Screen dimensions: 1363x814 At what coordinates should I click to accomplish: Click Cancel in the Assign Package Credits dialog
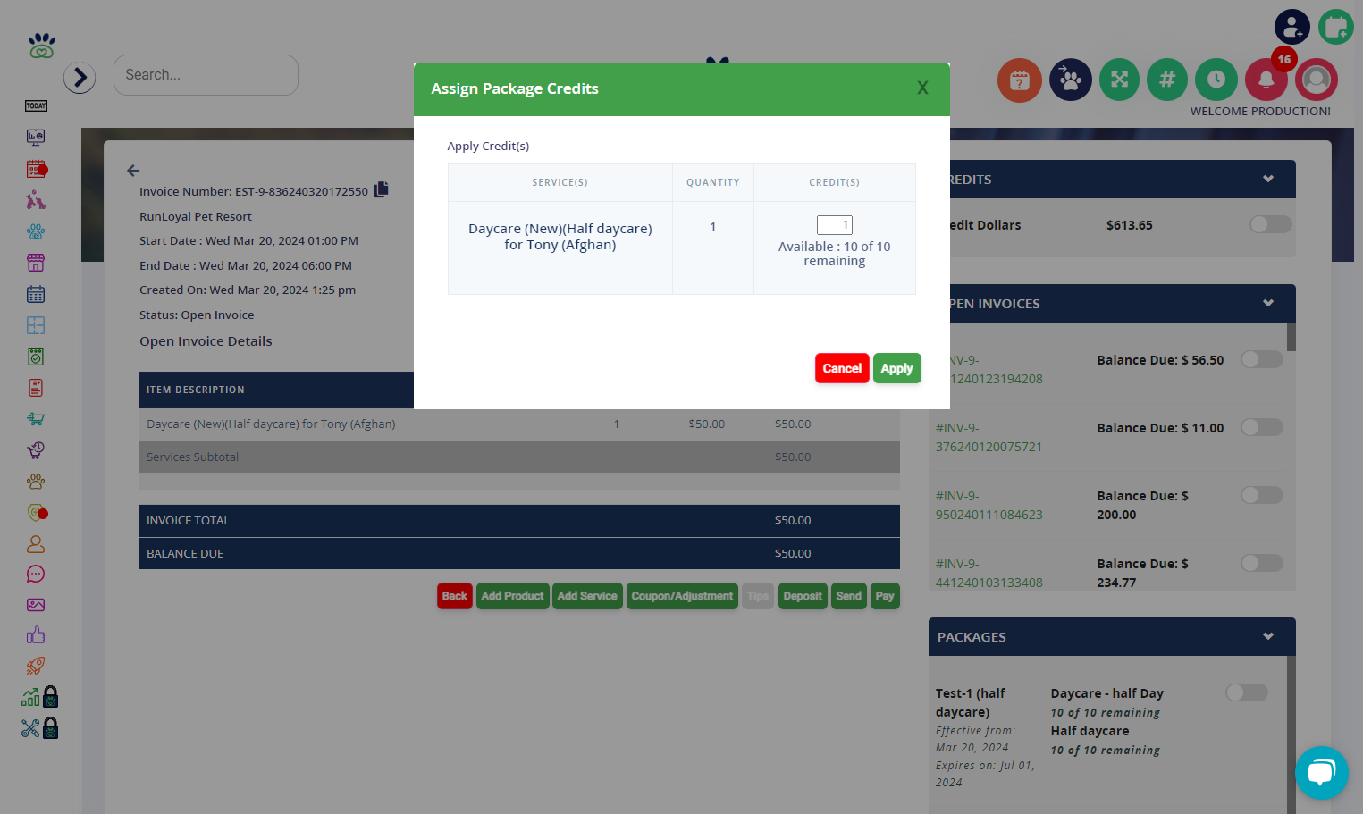click(x=842, y=368)
